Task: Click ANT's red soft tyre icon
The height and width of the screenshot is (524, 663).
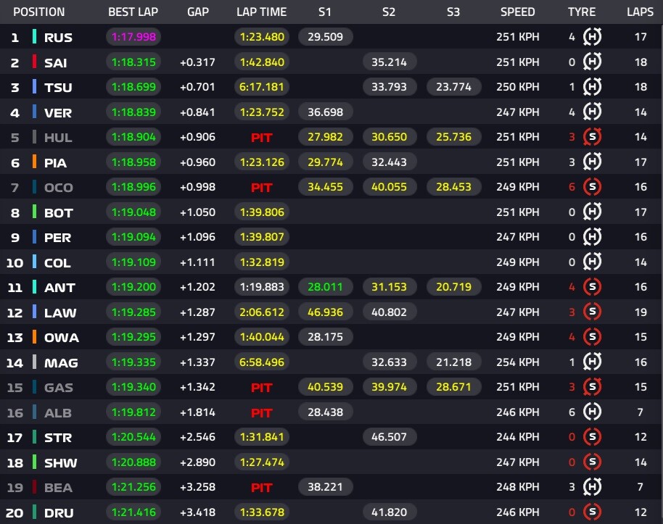Action: 592,287
